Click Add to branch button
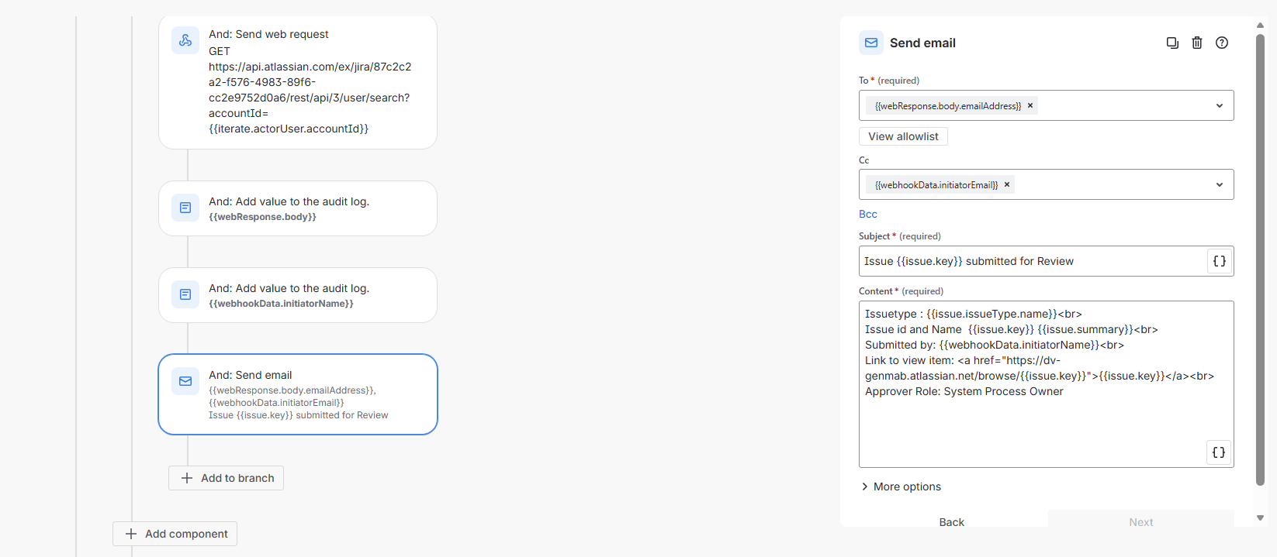This screenshot has width=1277, height=557. 226,478
